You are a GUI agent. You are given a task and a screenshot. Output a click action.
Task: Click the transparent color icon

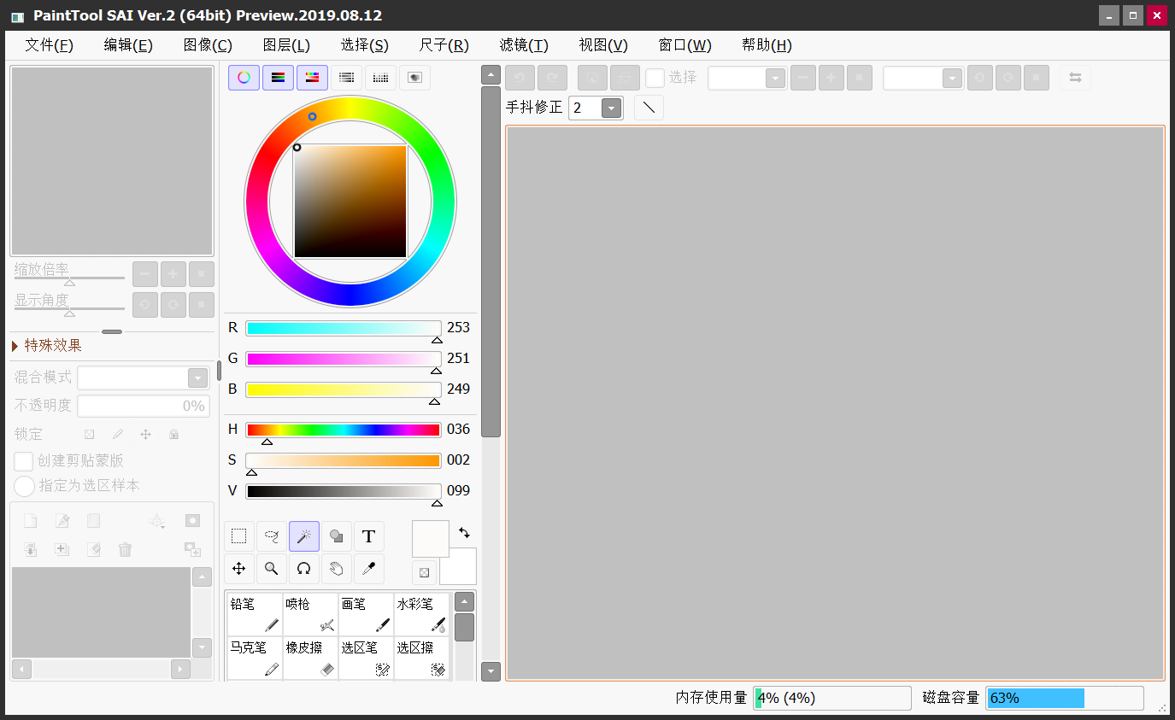[x=424, y=571]
